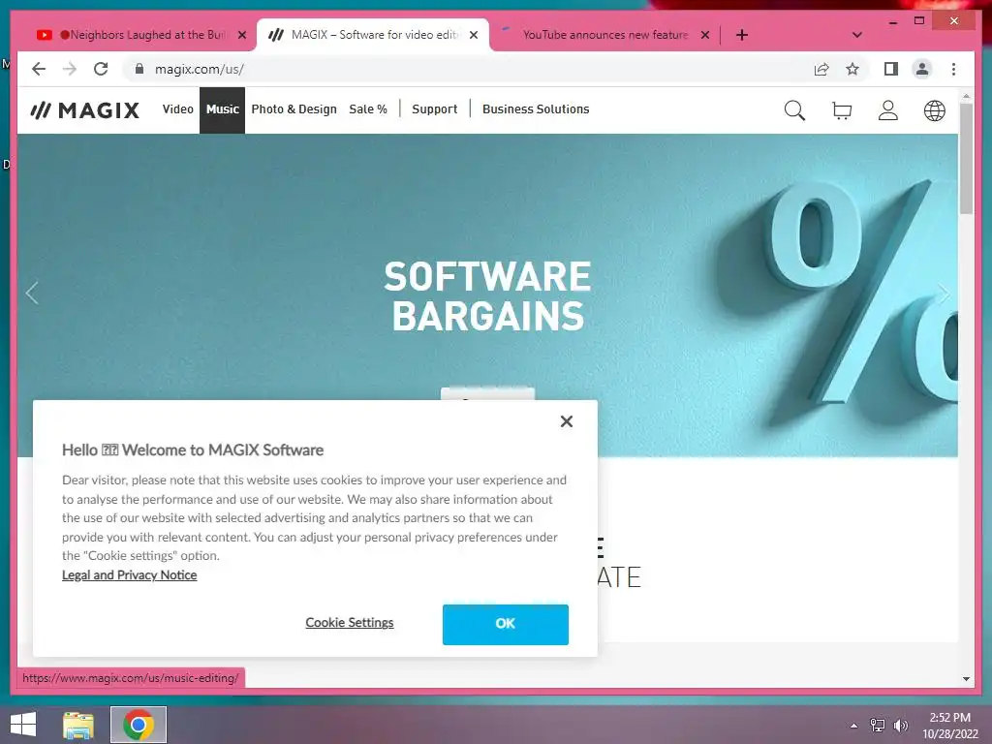Open Chrome three-dot menu
Screen dimensions: 992x744
[953, 69]
